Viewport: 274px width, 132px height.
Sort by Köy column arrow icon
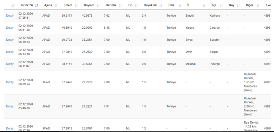238,6
